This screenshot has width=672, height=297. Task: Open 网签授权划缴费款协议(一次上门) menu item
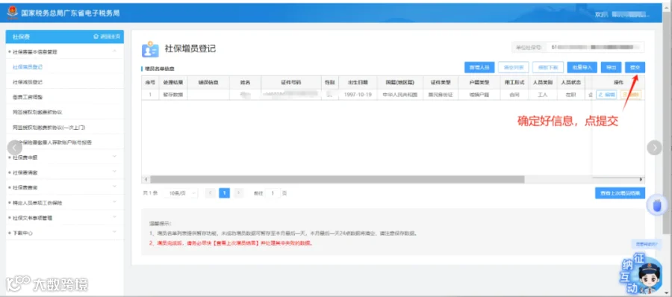49,128
